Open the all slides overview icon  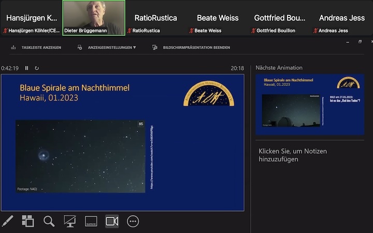pos(28,221)
